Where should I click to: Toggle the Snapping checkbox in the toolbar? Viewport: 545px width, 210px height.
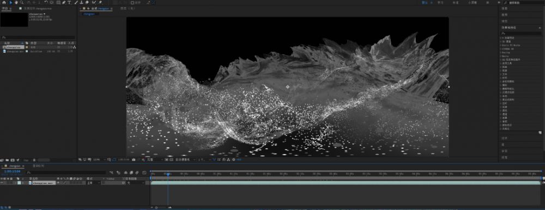click(133, 2)
